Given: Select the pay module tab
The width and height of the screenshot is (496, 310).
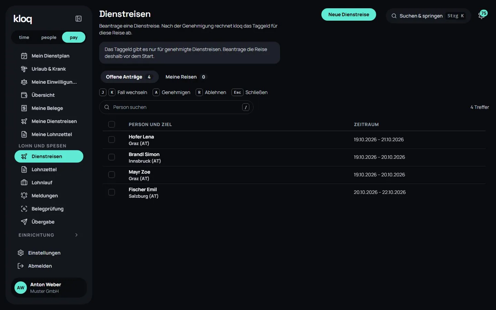Looking at the screenshot, I should tap(74, 37).
